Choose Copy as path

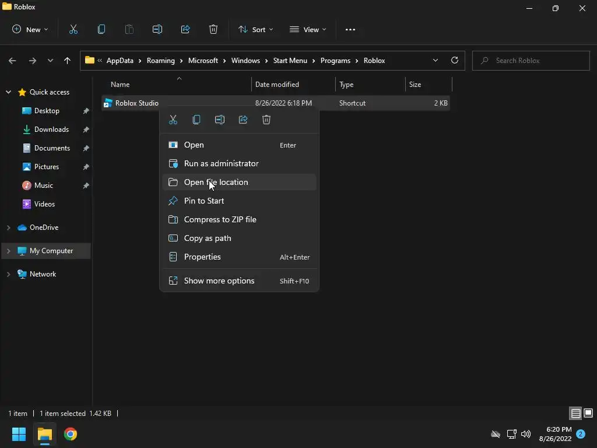pyautogui.click(x=239, y=238)
